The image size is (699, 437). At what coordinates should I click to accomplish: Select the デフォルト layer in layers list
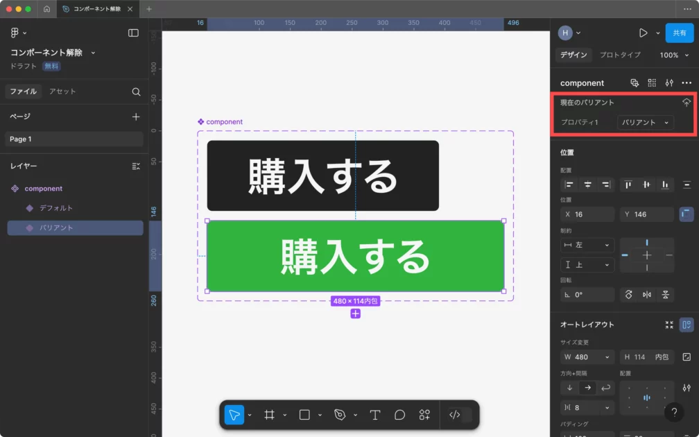(56, 208)
